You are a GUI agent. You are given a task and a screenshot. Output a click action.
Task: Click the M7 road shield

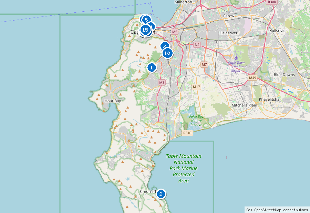pos(204,65)
